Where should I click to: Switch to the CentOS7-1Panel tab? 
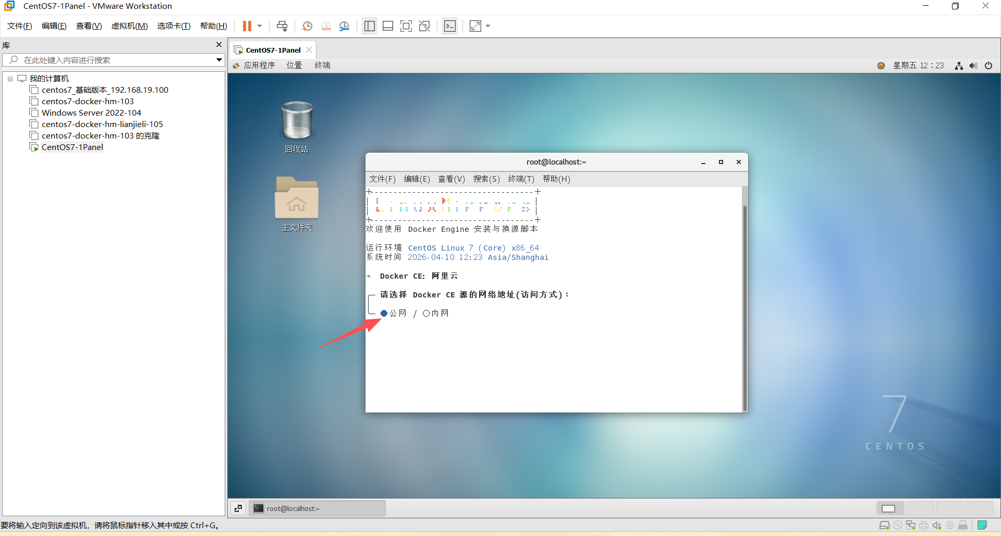pyautogui.click(x=273, y=50)
